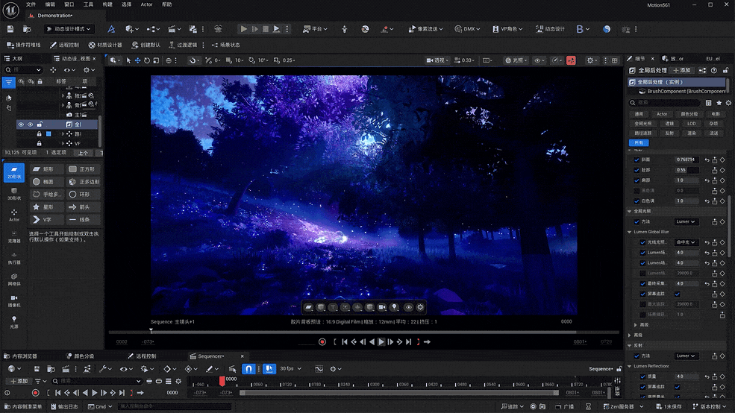Select the viewport select-object arrow tool
The height and width of the screenshot is (413, 735).
(x=128, y=60)
